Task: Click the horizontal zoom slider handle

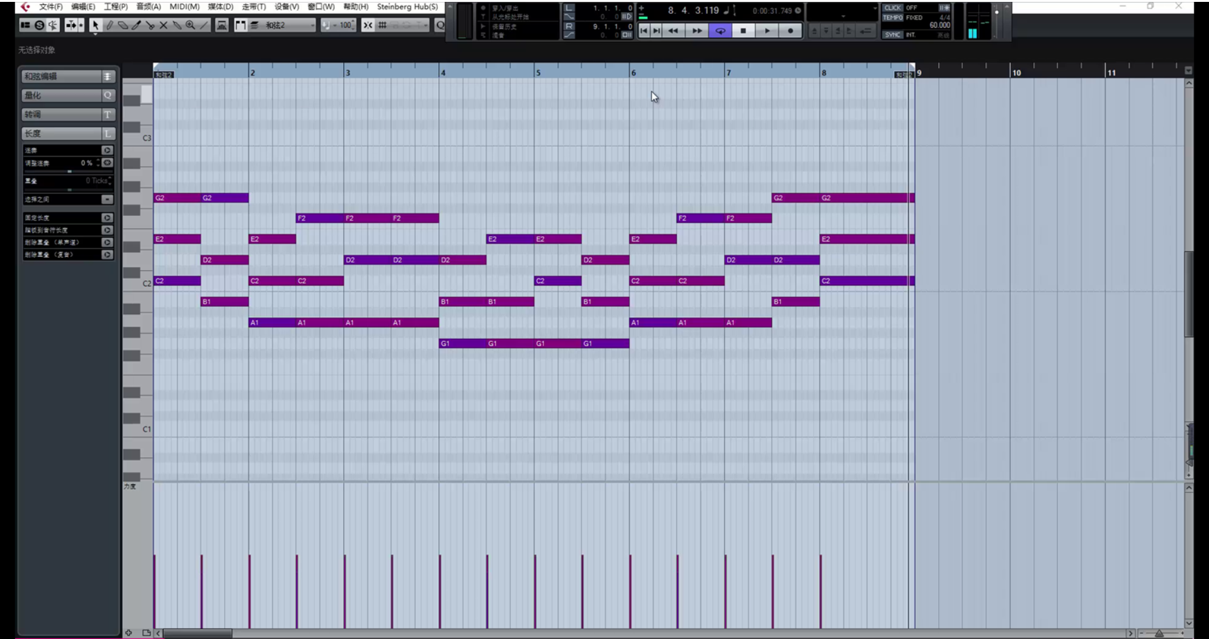Action: pyautogui.click(x=1159, y=633)
